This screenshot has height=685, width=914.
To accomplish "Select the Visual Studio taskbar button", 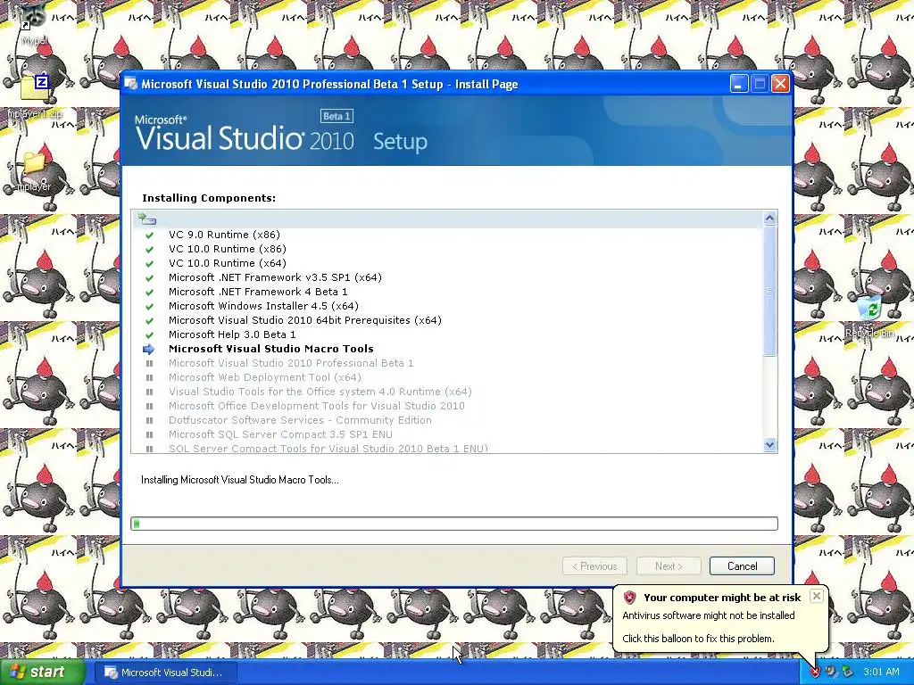I will (164, 673).
